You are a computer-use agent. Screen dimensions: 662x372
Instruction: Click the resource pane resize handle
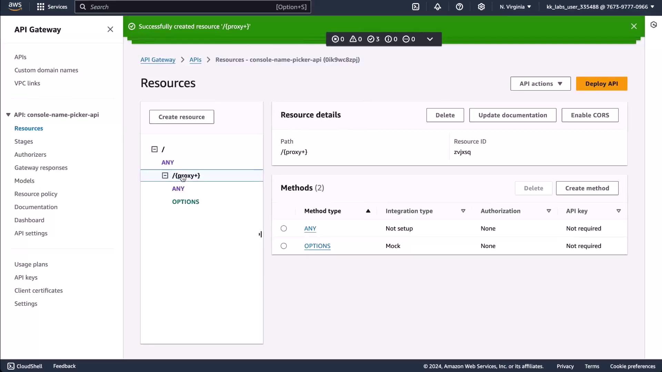pyautogui.click(x=260, y=234)
